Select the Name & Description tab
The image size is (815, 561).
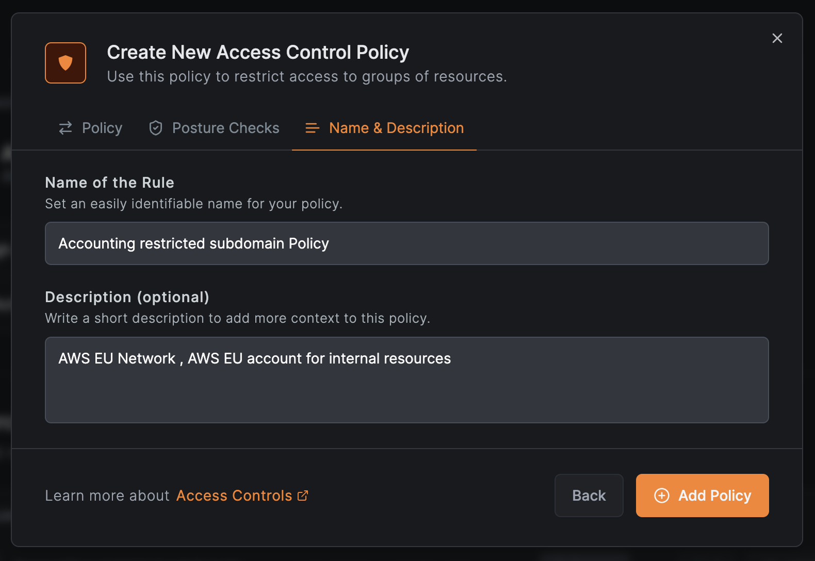(x=396, y=128)
